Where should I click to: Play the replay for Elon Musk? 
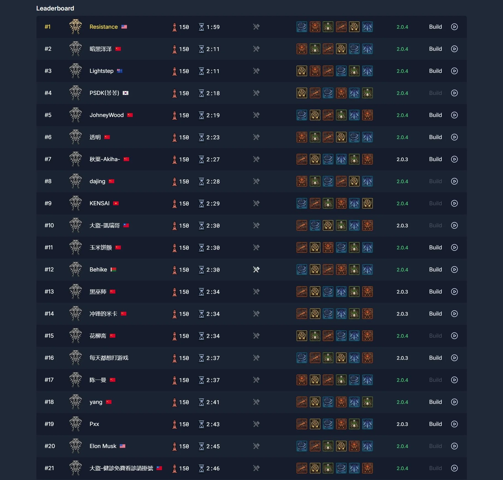click(454, 446)
